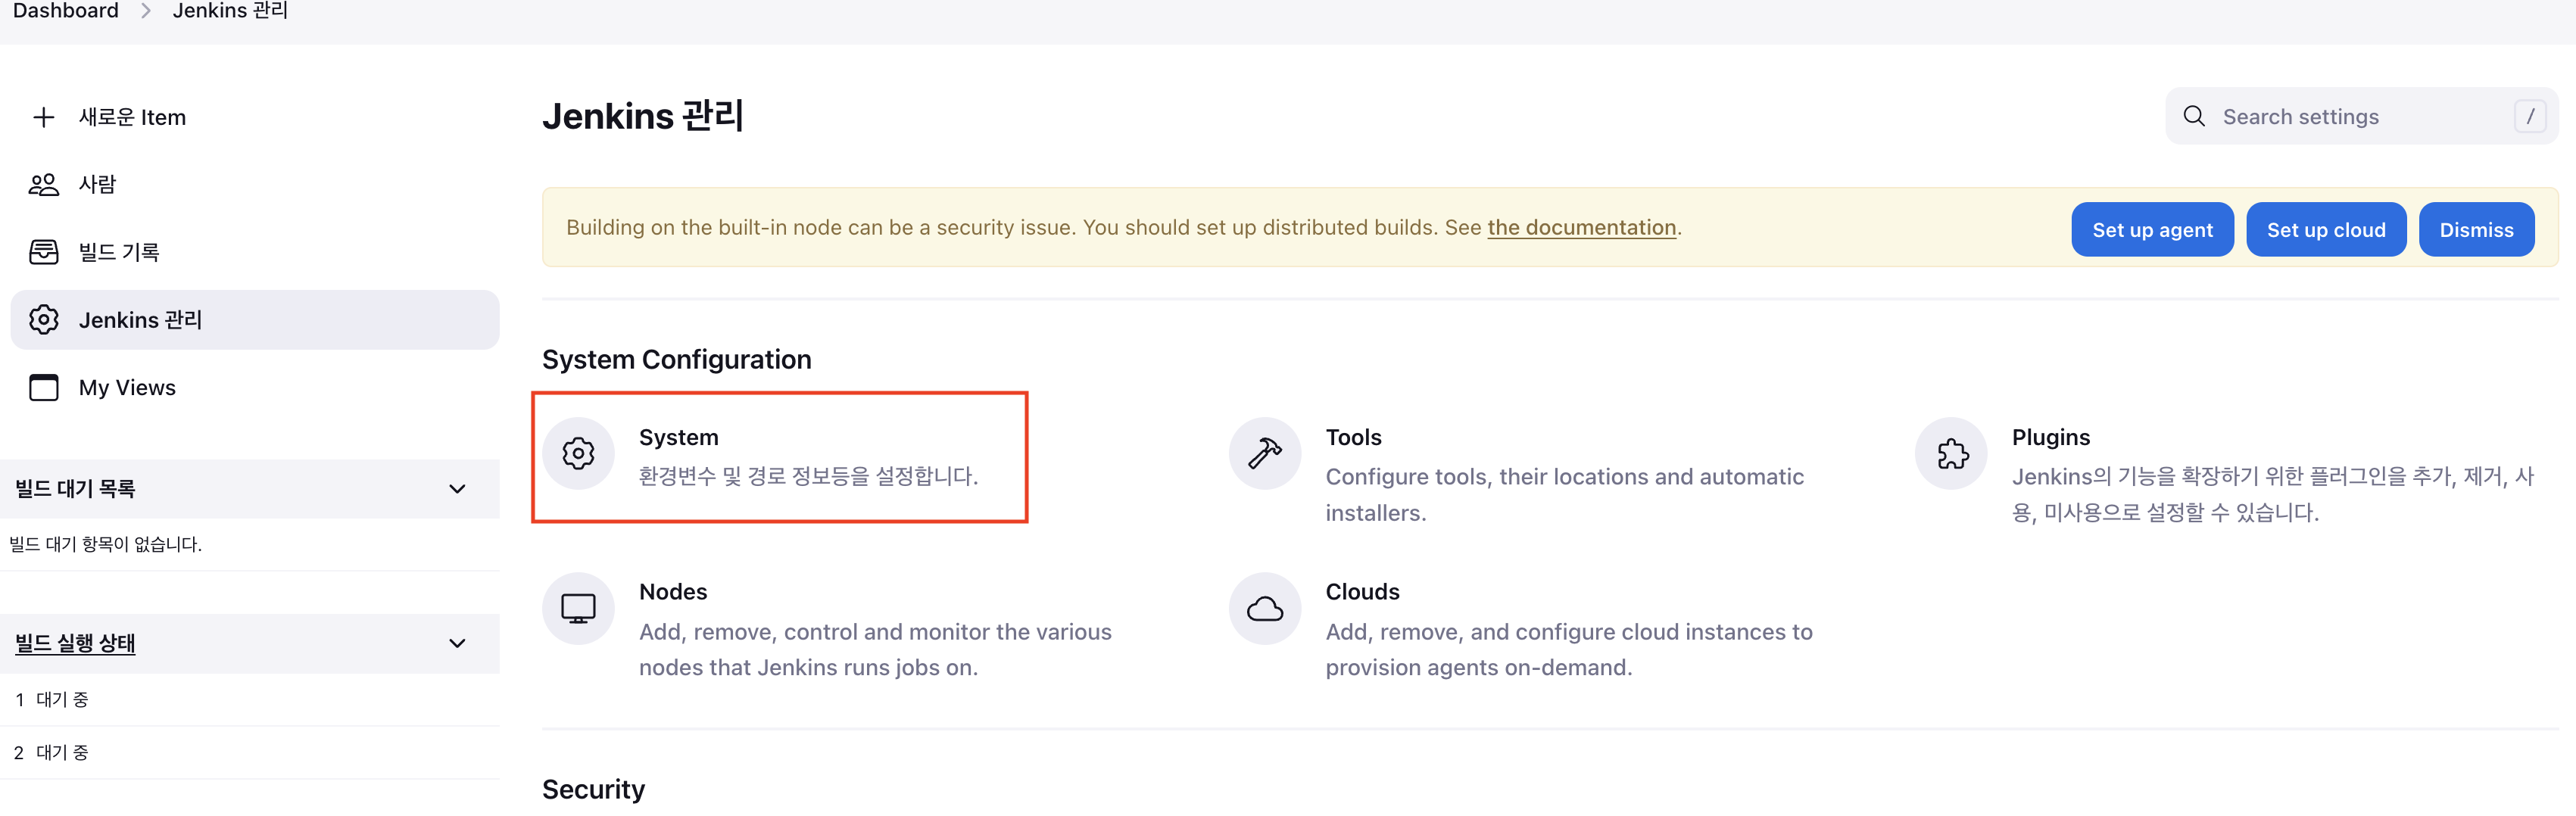Click the build history tray icon
This screenshot has width=2576, height=816.
coord(43,252)
